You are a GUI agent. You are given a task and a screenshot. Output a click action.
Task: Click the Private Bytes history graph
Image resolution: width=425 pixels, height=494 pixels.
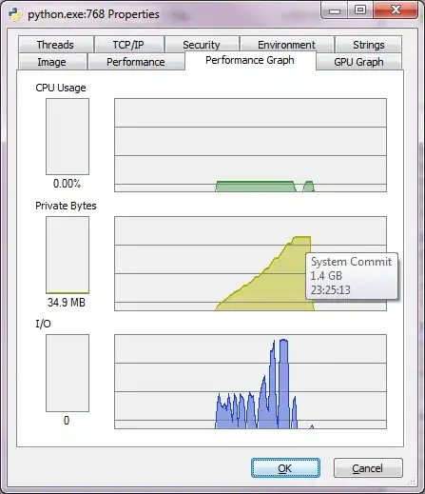coord(250,264)
